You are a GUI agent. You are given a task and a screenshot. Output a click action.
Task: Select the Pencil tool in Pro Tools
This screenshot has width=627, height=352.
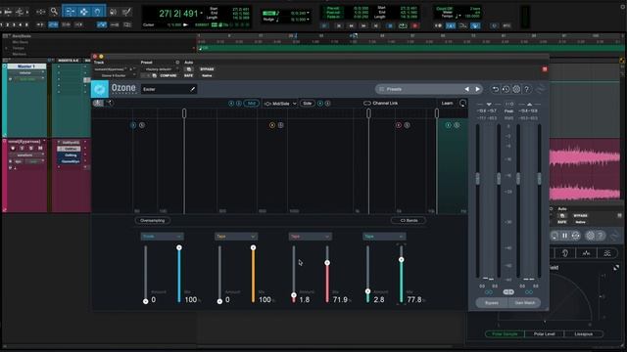pyautogui.click(x=126, y=12)
